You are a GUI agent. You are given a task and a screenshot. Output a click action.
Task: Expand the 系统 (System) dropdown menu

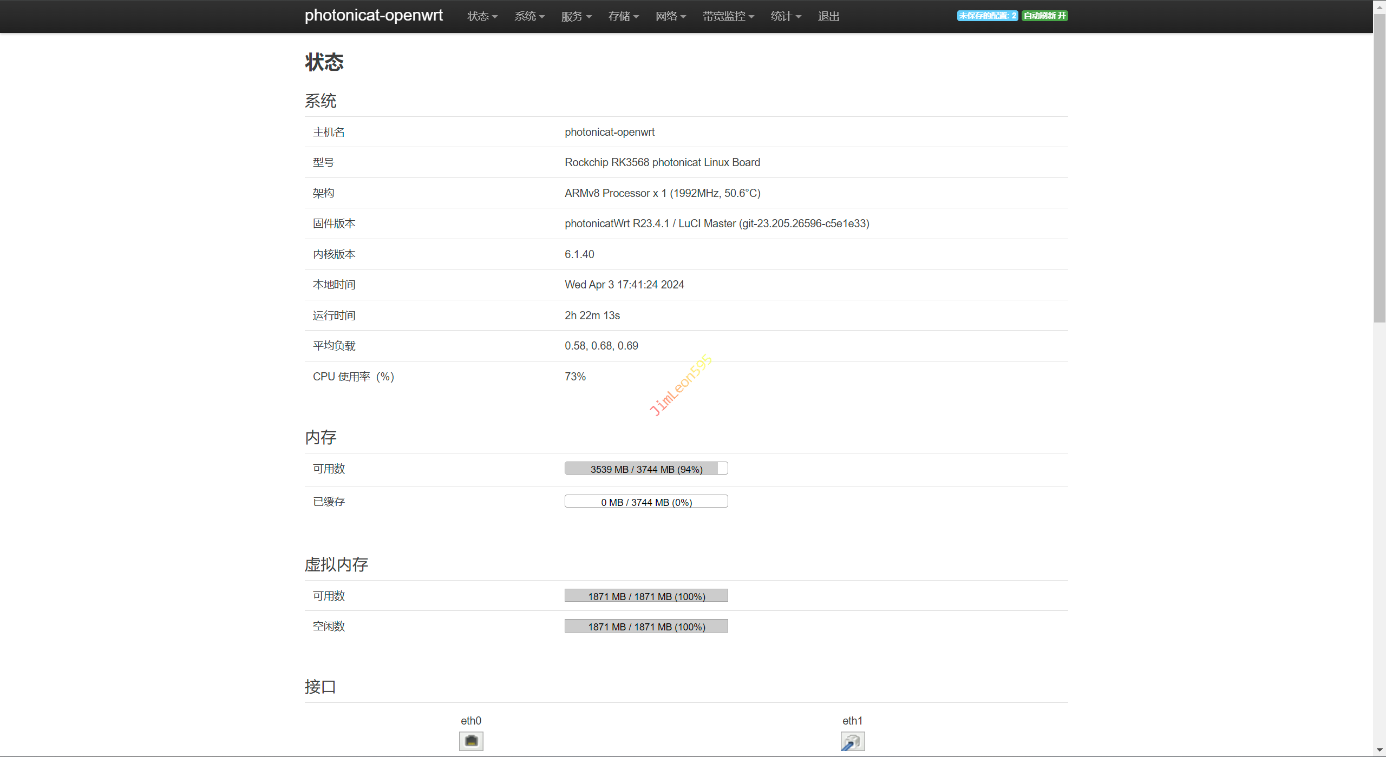coord(529,16)
